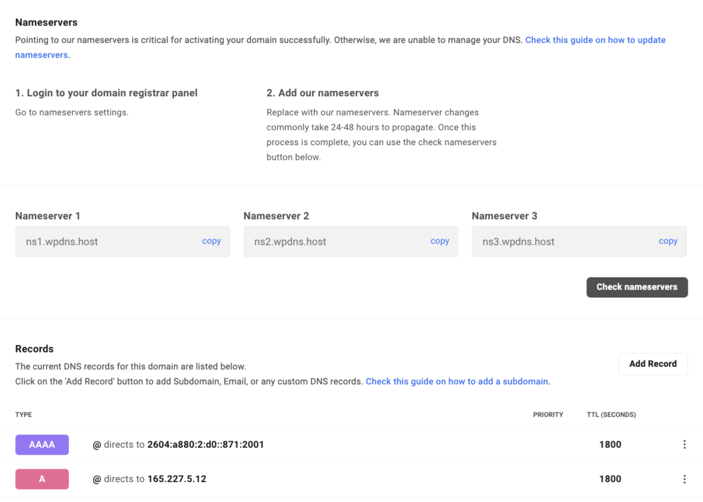Select the IP address 165.227.5.12
The height and width of the screenshot is (502, 703).
pyautogui.click(x=177, y=479)
